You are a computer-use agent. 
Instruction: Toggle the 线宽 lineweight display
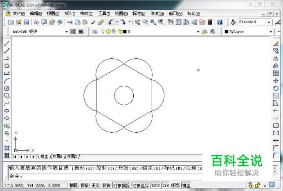pos(175,185)
